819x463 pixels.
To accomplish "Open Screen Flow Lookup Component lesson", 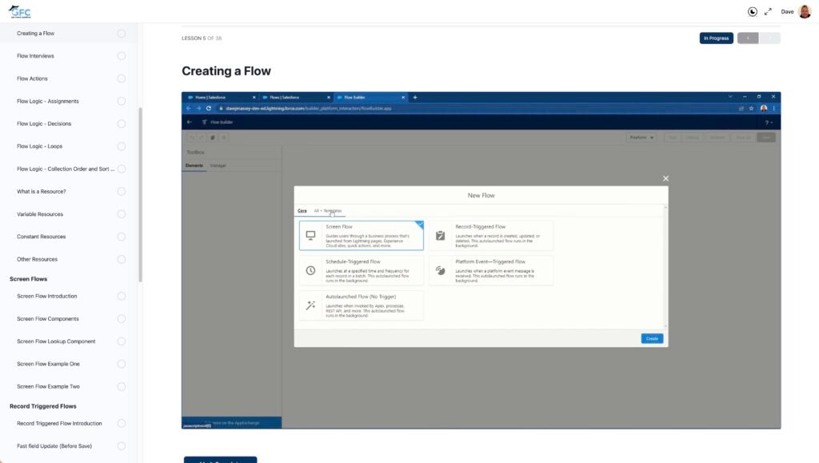I will click(x=56, y=341).
